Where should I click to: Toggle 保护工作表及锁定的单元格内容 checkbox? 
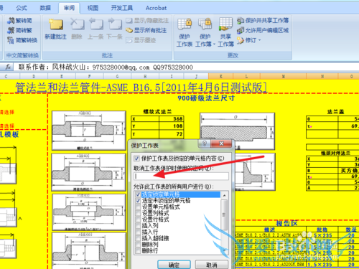[x=137, y=159]
